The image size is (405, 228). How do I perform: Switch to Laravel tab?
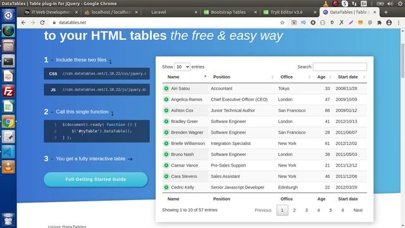pos(170,12)
